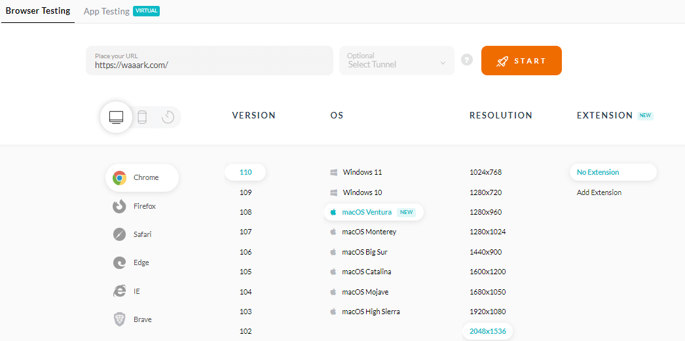Select Chrome version 106
This screenshot has height=341, width=685.
[246, 252]
